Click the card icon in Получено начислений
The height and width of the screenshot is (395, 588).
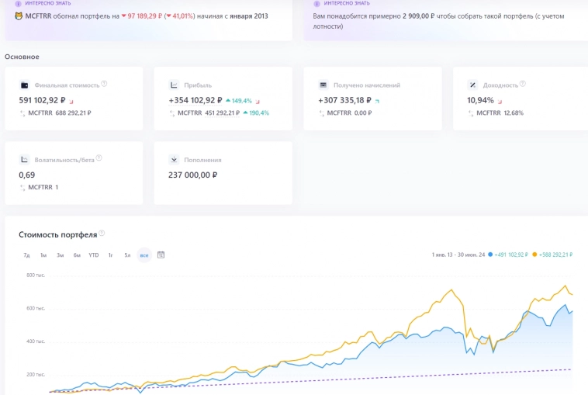pyautogui.click(x=323, y=85)
